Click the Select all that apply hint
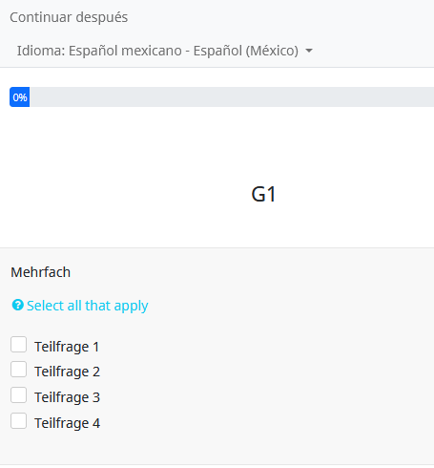 click(x=88, y=306)
